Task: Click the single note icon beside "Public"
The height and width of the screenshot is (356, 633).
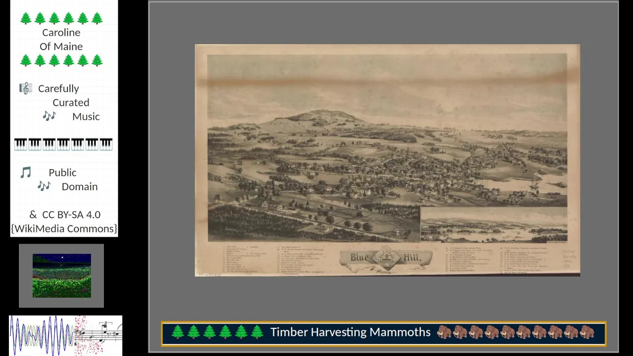Action: [26, 173]
